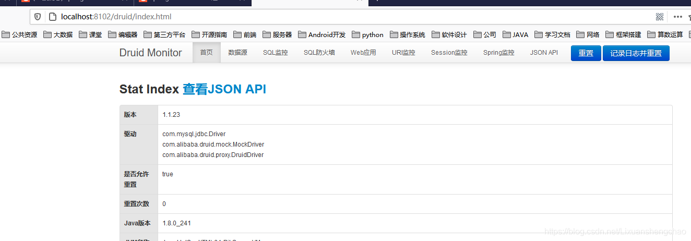The image size is (691, 241).
Task: Click the Stat Index heading text
Action: [149, 89]
